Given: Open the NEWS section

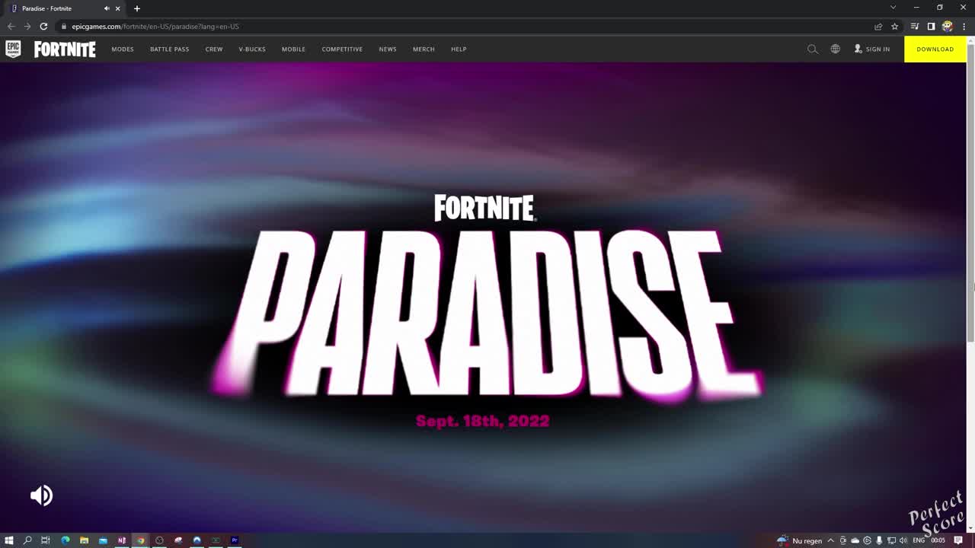Looking at the screenshot, I should pyautogui.click(x=388, y=49).
